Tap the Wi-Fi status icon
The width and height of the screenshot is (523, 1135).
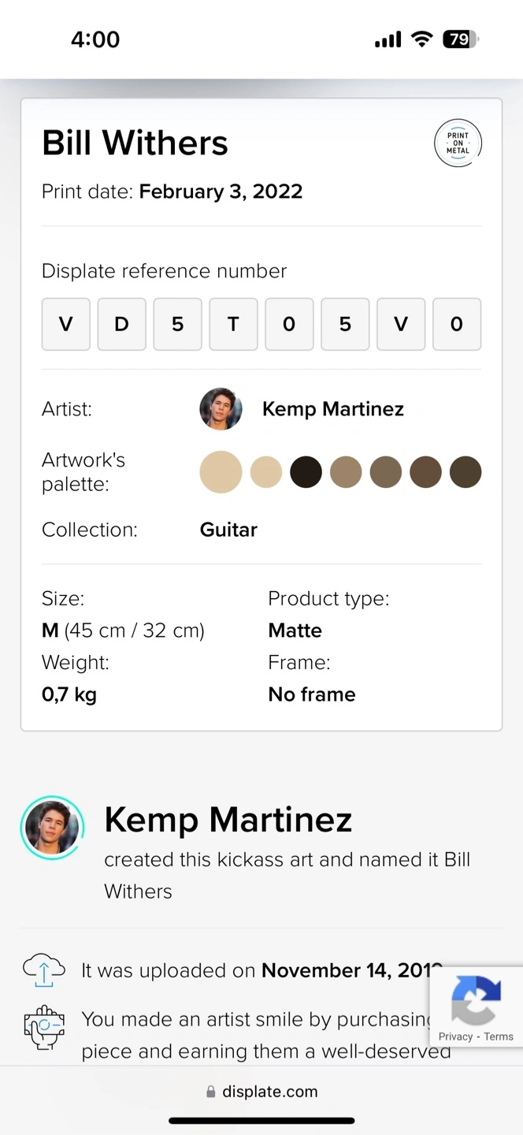pyautogui.click(x=422, y=39)
